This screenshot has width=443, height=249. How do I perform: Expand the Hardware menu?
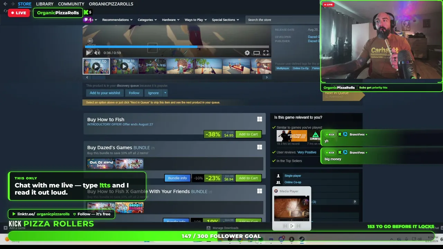coord(171,20)
